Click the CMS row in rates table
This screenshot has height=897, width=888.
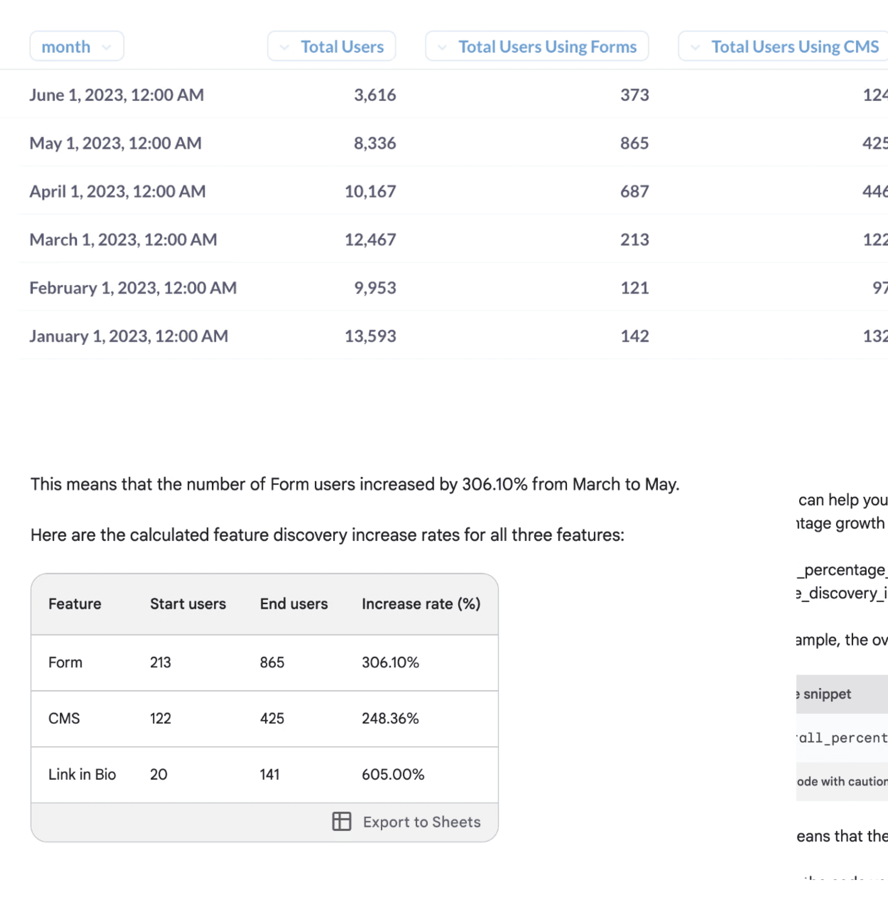(x=64, y=718)
